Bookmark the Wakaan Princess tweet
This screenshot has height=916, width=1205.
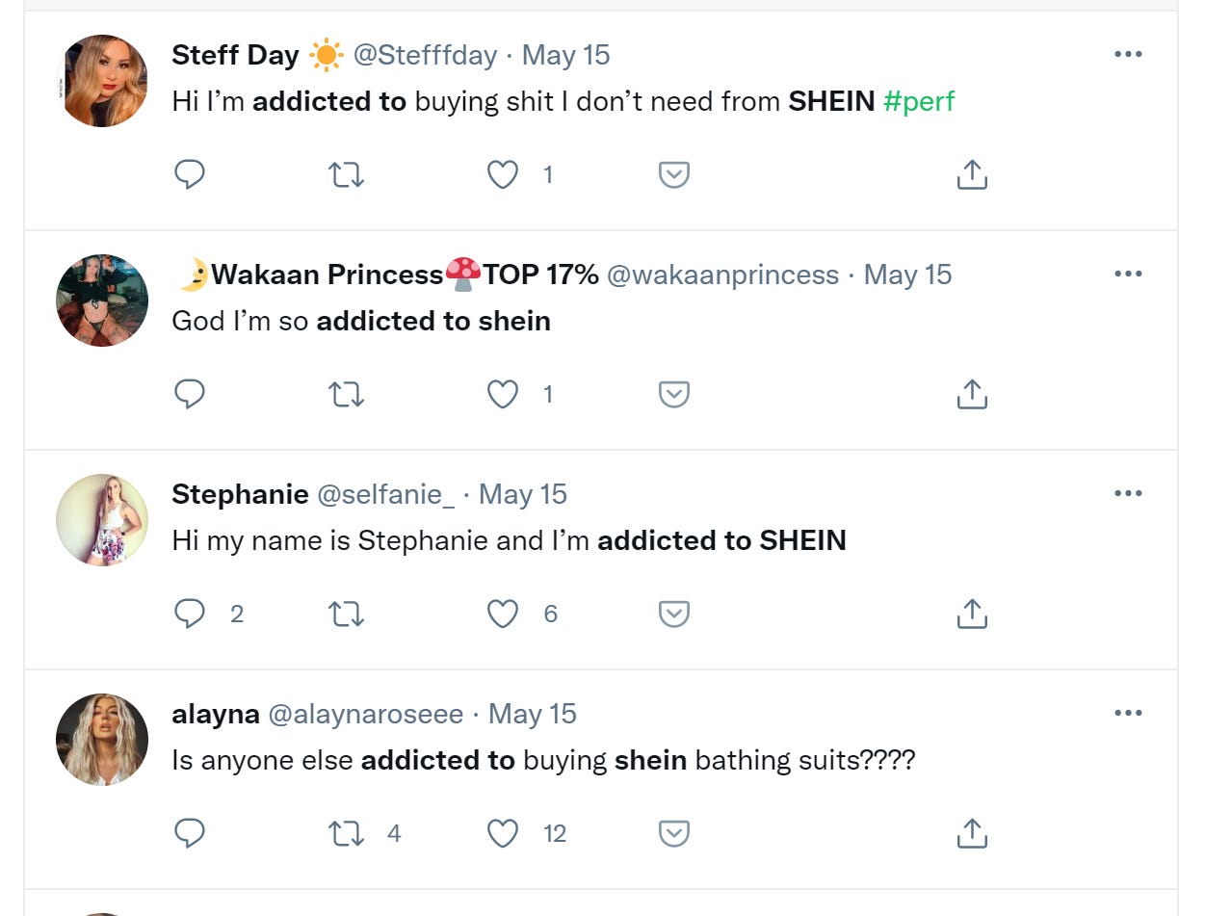pos(672,394)
